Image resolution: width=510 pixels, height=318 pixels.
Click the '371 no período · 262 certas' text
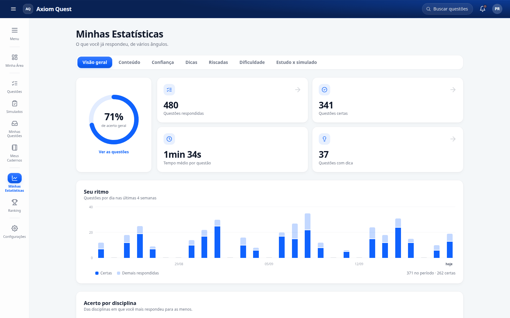[x=431, y=273]
